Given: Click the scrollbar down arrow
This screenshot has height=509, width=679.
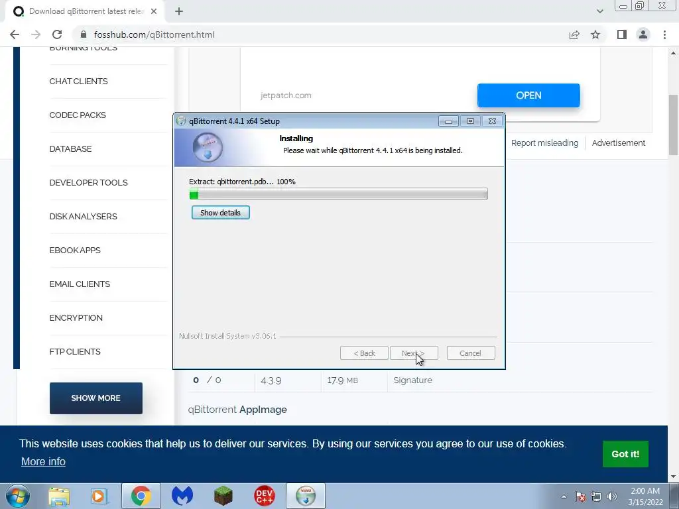Looking at the screenshot, I should click(673, 477).
